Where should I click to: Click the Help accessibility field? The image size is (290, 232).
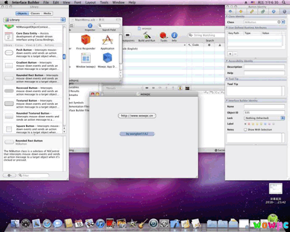click(265, 73)
